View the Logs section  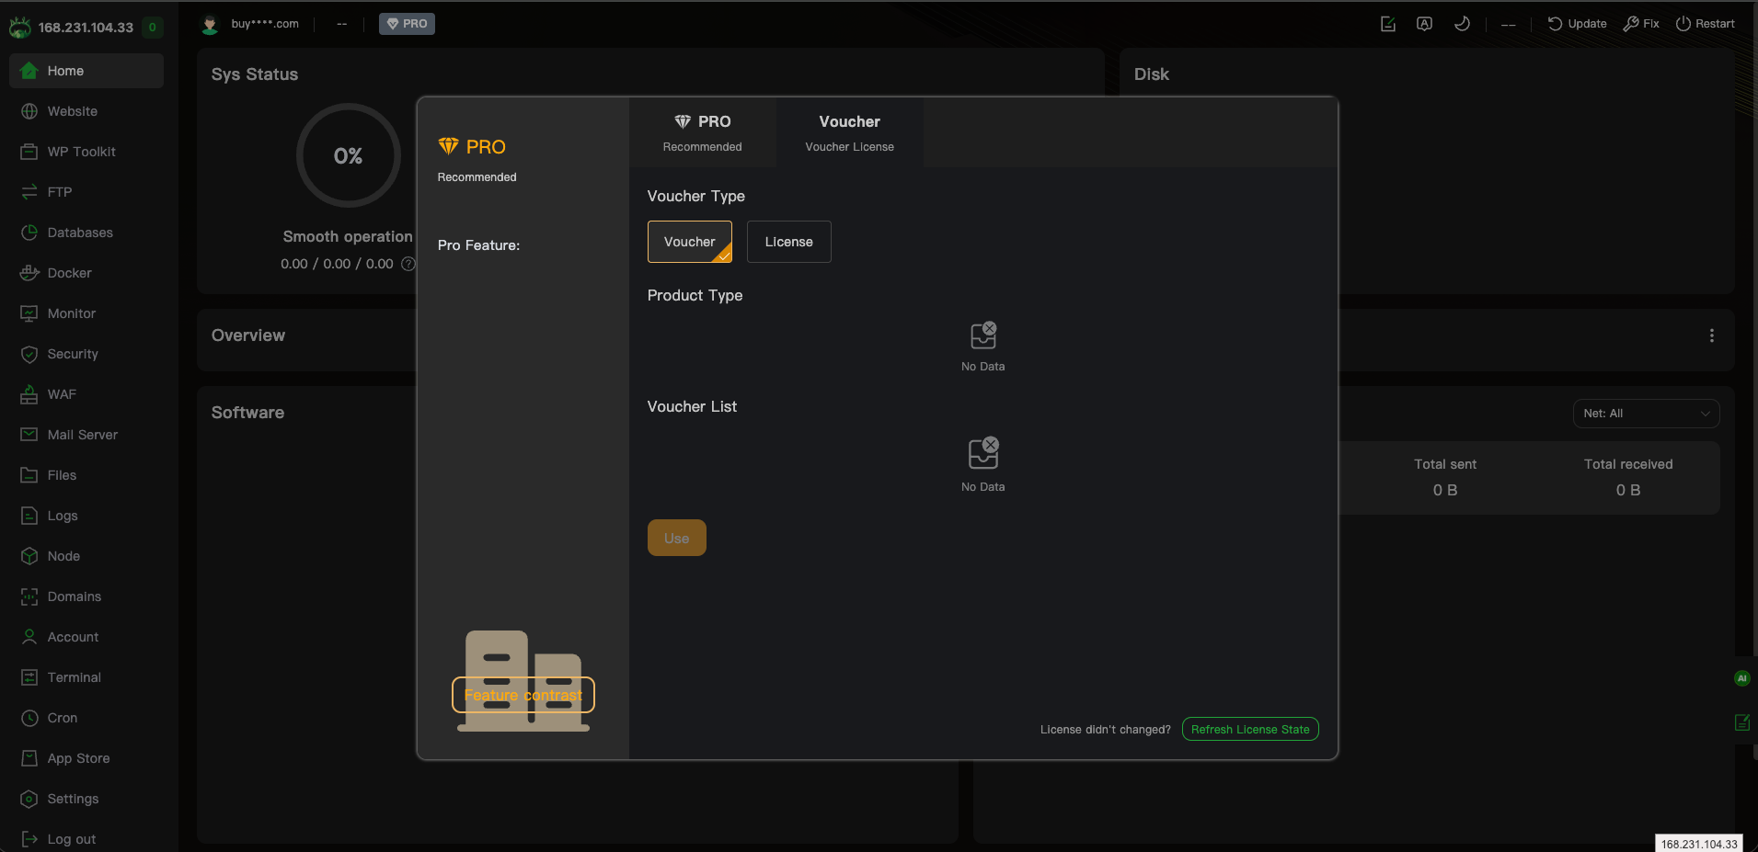click(x=86, y=516)
